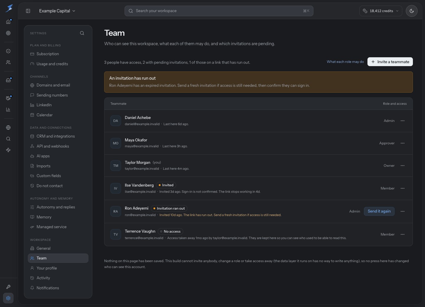This screenshot has width=425, height=307.
Task: Focus the Search your workspace field
Action: click(219, 11)
